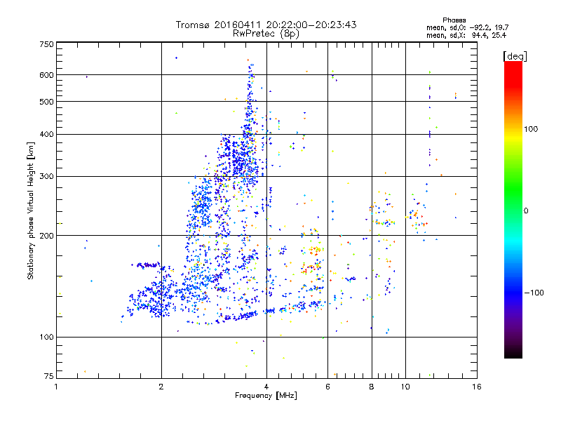Click the y-axis '600' tick label
This screenshot has height=421, width=561.
(47, 75)
